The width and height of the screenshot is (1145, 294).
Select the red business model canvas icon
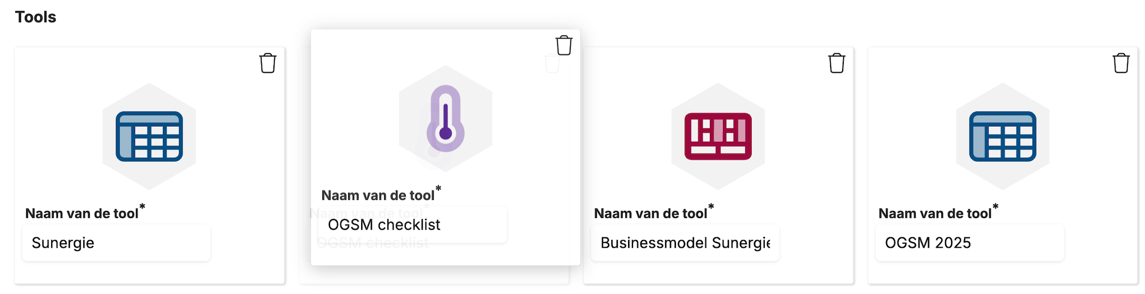click(718, 136)
